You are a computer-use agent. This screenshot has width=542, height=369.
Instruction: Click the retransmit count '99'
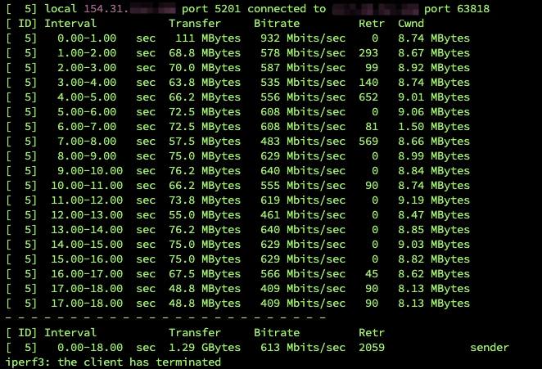(x=372, y=68)
